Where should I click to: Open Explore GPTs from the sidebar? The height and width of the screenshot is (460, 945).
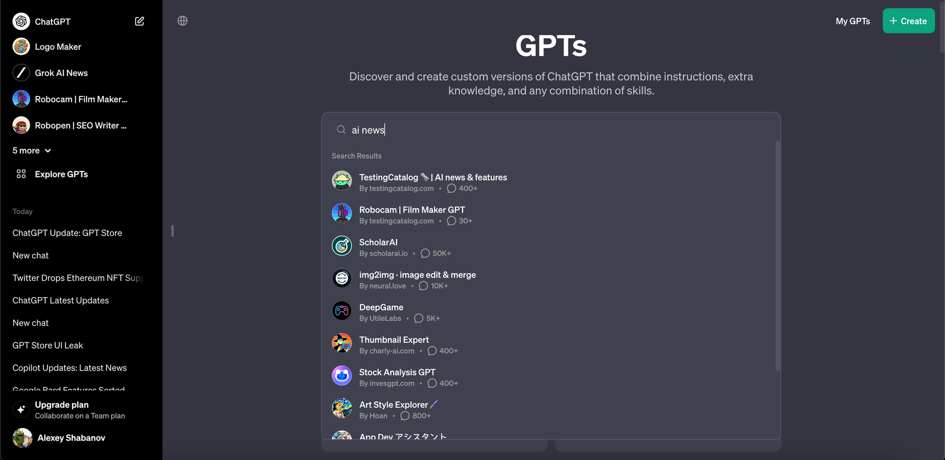coord(61,174)
